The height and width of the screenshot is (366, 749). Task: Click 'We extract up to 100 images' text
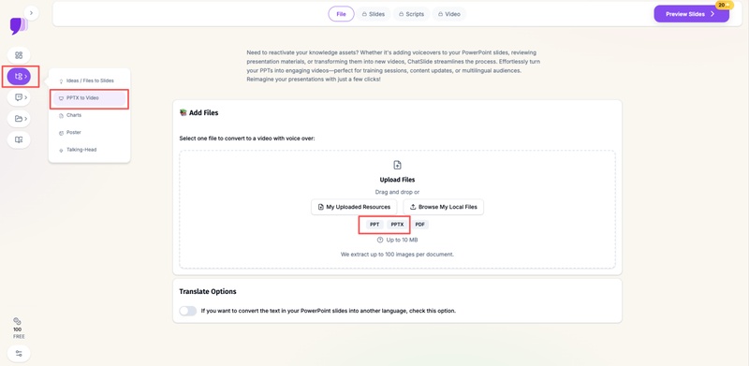(397, 255)
